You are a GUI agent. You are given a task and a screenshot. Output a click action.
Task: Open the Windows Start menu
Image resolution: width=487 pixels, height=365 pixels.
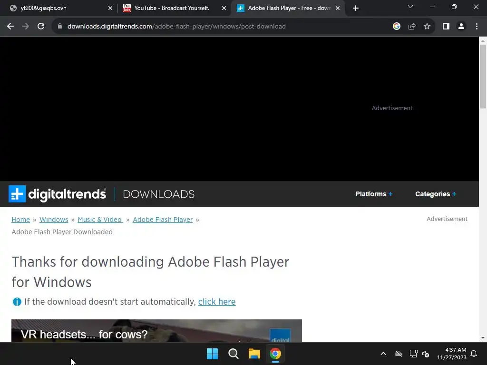pos(213,354)
